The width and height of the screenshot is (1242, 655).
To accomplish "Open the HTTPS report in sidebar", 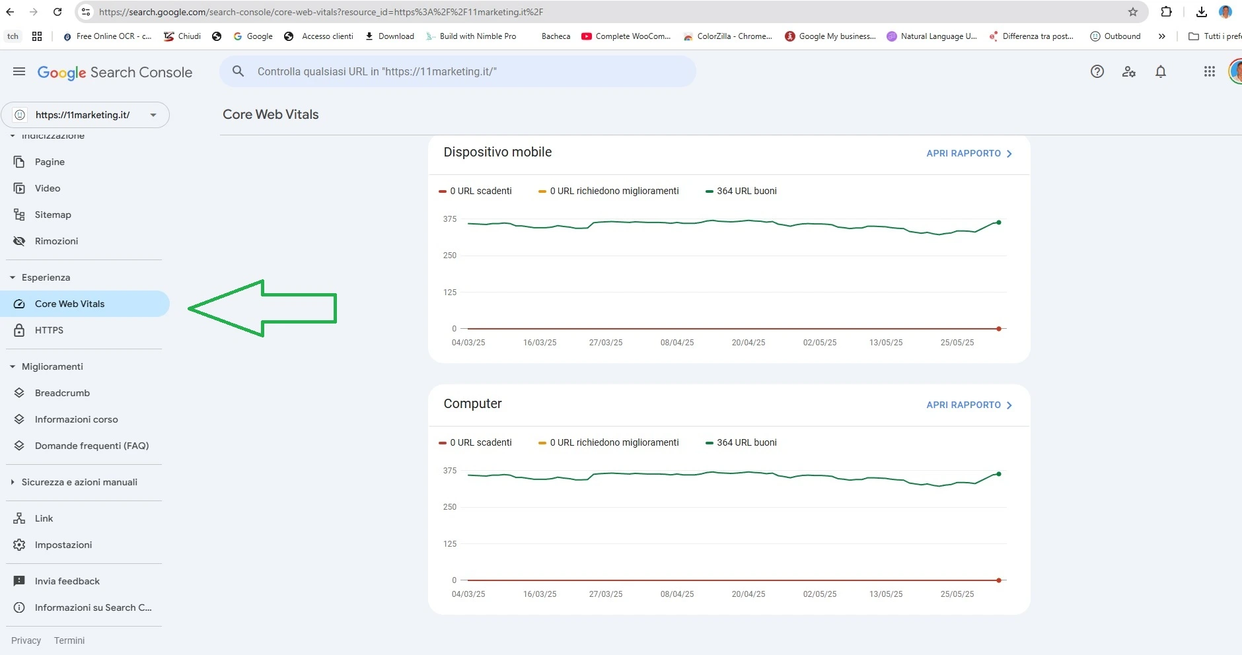I will tap(49, 330).
